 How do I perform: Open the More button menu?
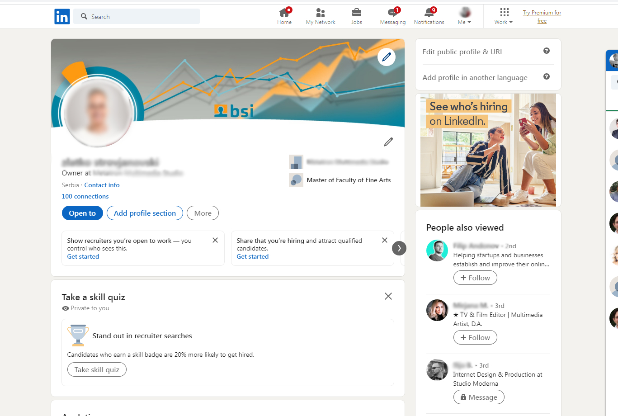tap(203, 213)
